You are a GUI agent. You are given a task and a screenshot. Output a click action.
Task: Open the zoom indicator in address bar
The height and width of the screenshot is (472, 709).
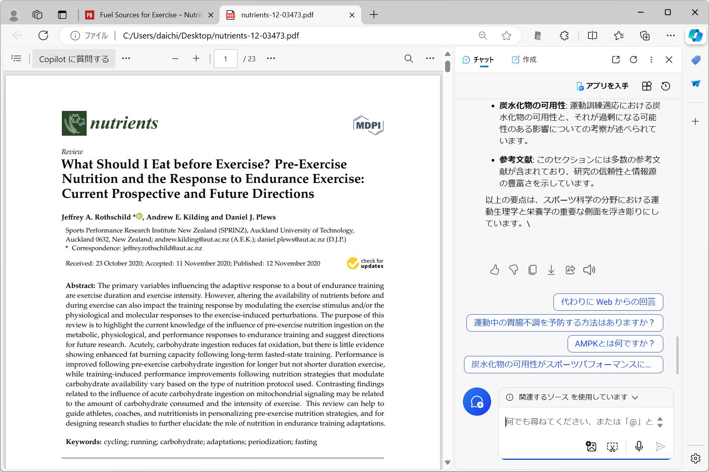483,35
